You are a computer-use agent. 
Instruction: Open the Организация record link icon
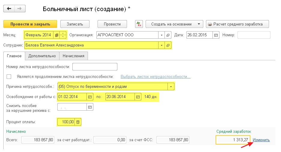pos(168,35)
